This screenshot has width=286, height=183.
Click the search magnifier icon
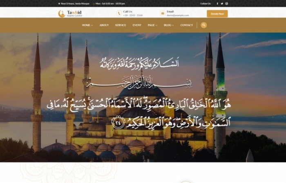(x=204, y=25)
